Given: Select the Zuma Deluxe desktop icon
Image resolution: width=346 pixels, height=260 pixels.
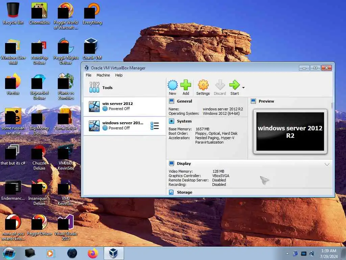Looking at the screenshot, I should pos(66,120).
